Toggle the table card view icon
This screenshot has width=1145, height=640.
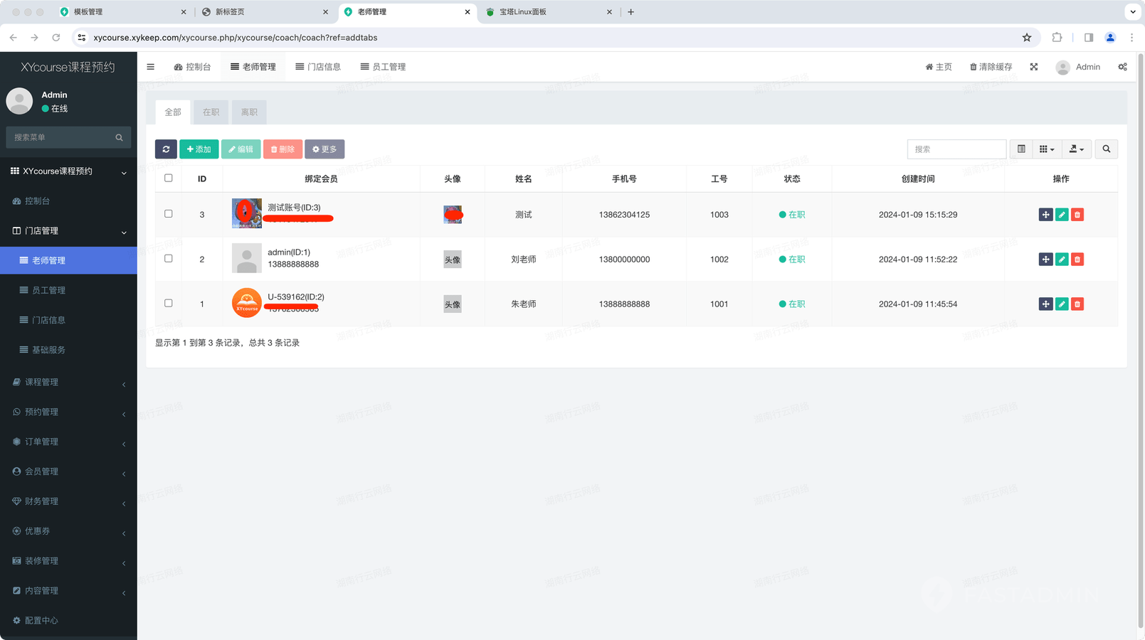tap(1021, 149)
